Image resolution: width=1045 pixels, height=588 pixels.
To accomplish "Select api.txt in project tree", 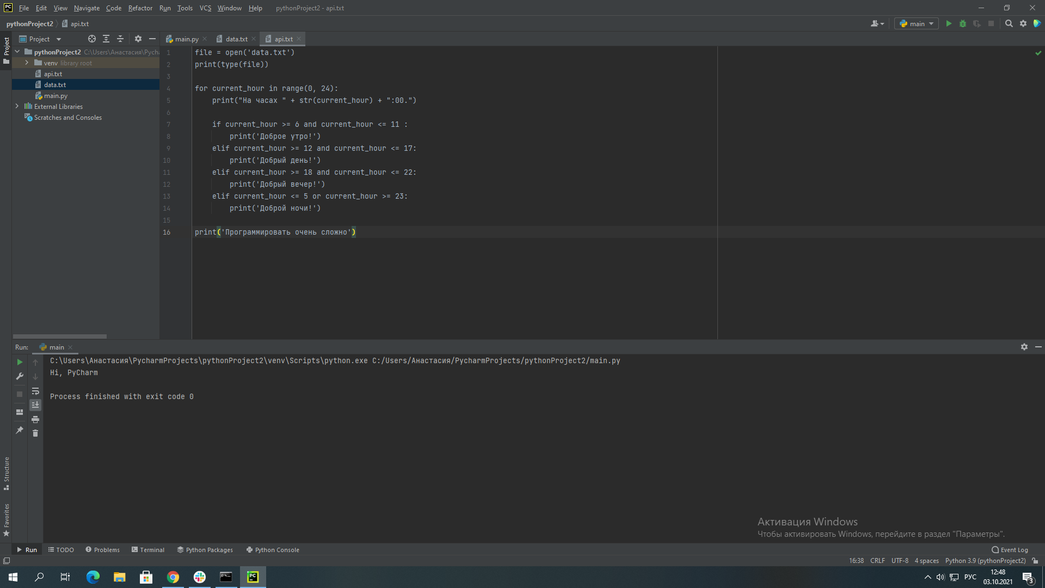I will [53, 74].
